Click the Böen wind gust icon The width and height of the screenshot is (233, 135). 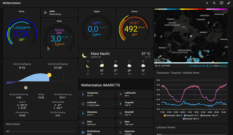click(x=121, y=123)
